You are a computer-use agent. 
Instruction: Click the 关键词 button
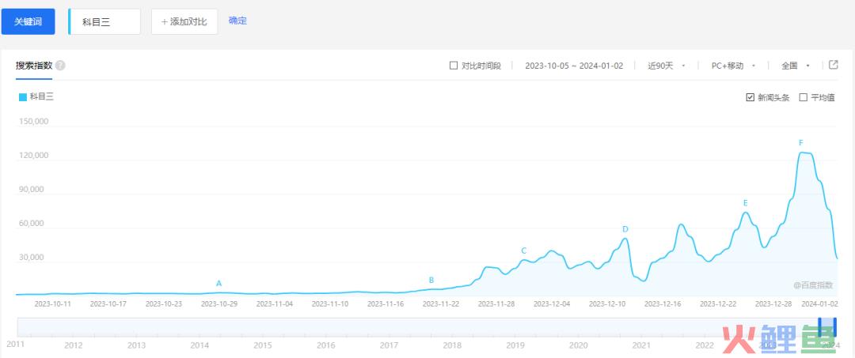click(x=28, y=21)
